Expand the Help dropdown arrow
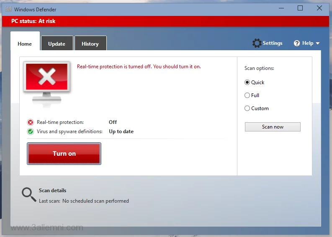The width and height of the screenshot is (332, 237). [317, 44]
